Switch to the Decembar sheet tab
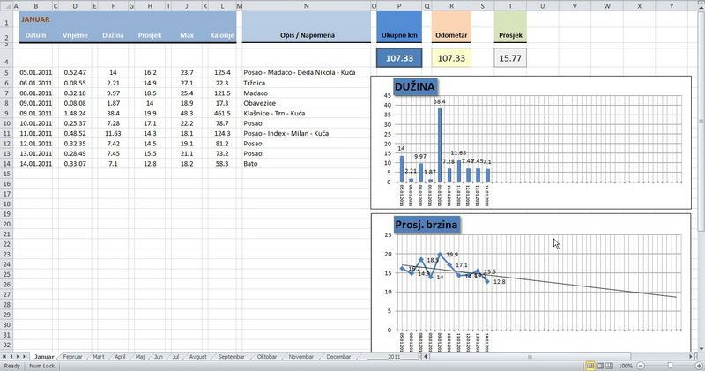The image size is (705, 371). tap(338, 357)
